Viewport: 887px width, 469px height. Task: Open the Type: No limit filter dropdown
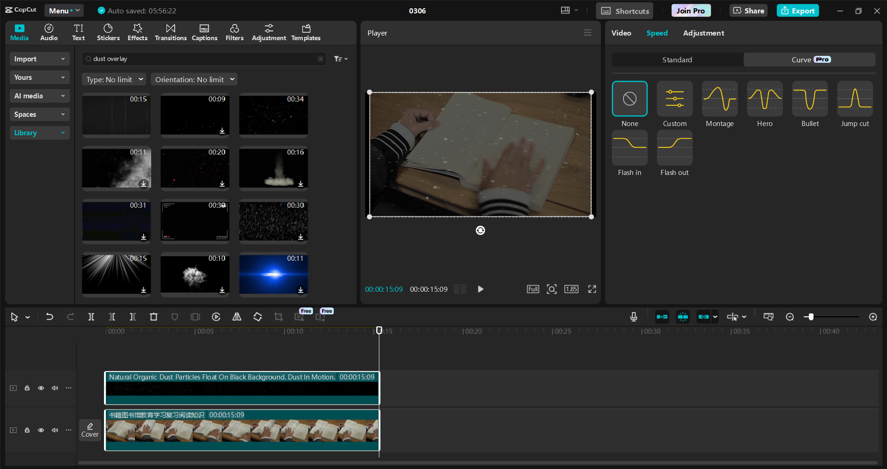coord(114,79)
